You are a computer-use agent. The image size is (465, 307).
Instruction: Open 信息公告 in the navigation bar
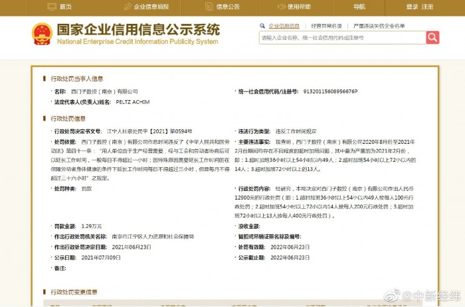point(228,7)
